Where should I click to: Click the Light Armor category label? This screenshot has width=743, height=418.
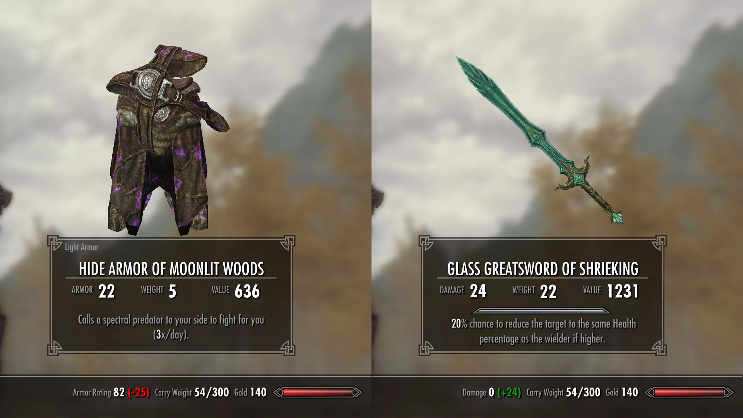pos(82,247)
